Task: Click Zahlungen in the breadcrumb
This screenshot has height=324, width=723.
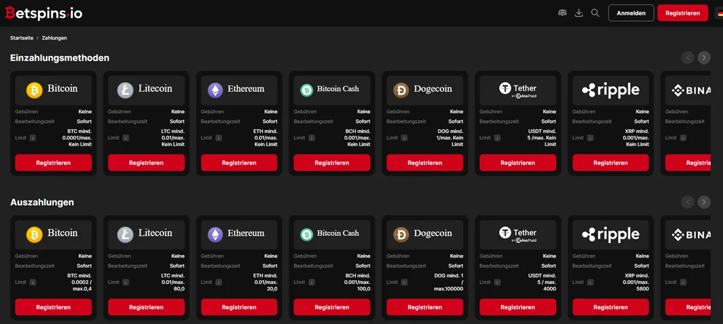Action: point(55,38)
